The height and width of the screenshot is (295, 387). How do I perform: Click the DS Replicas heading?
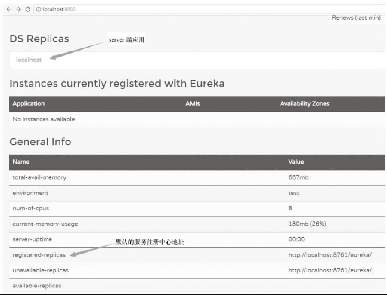pyautogui.click(x=39, y=39)
